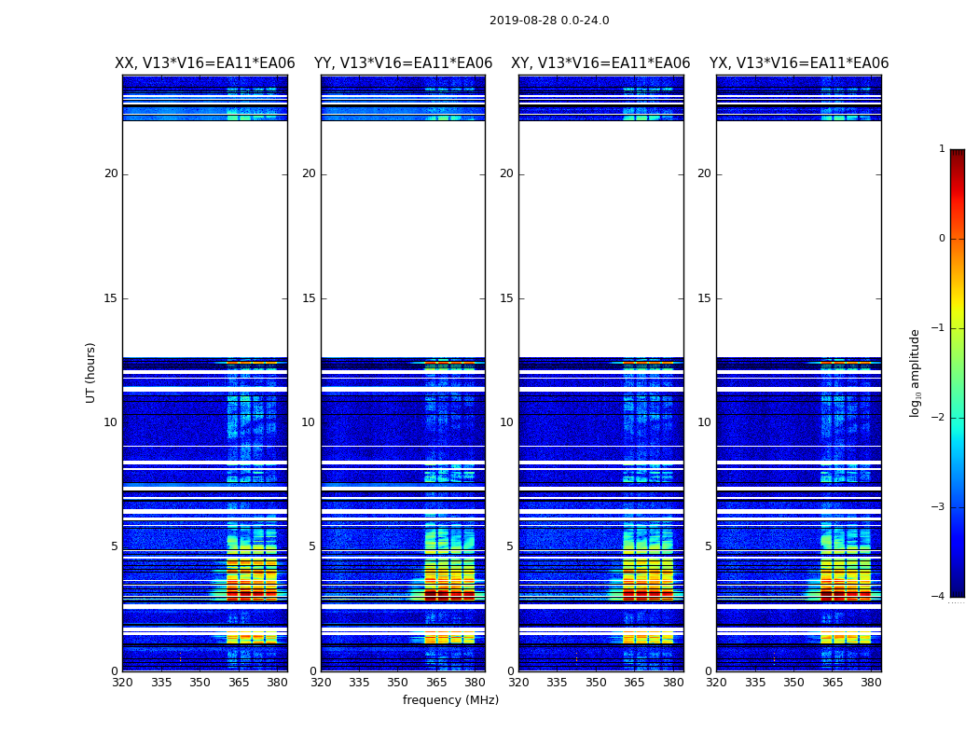
Task: Click the 10 hour tick left of XY panel
Action: [x=505, y=422]
